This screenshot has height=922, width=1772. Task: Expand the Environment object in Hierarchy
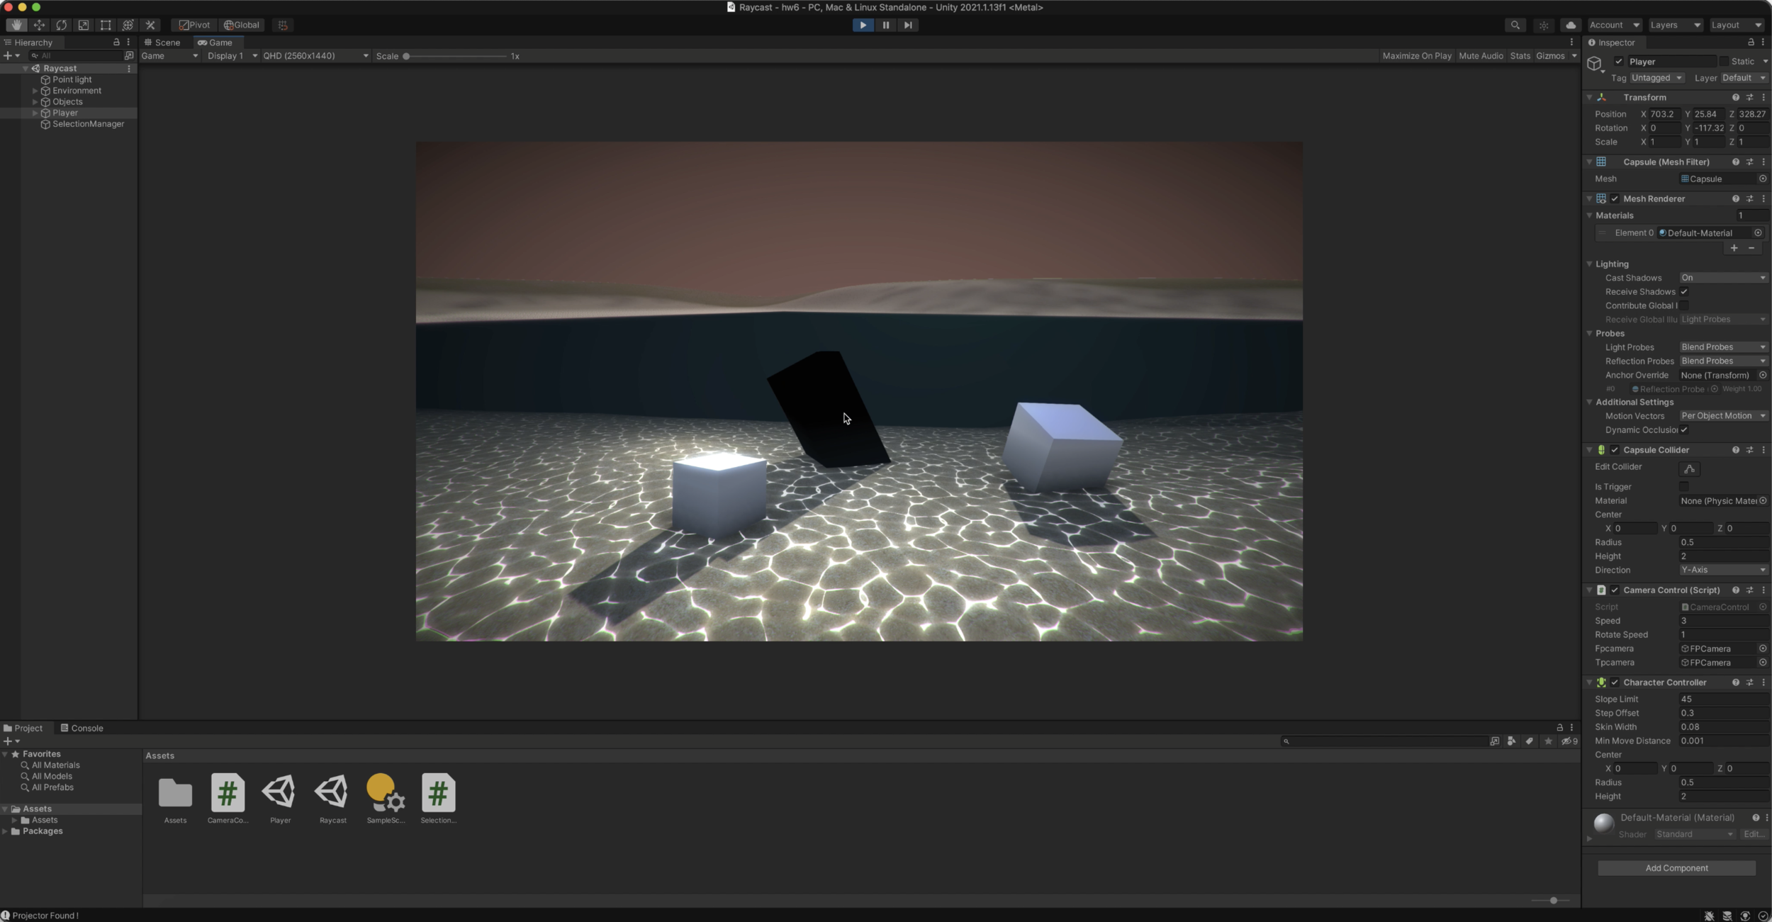point(35,91)
